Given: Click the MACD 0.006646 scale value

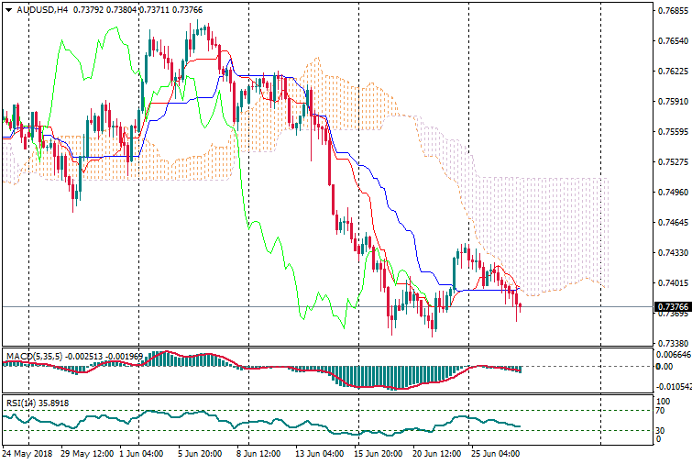Looking at the screenshot, I should coord(674,354).
